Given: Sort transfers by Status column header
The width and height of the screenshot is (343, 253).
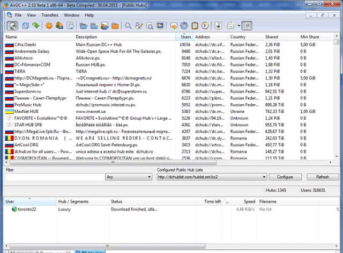Looking at the screenshot, I should click(152, 201).
